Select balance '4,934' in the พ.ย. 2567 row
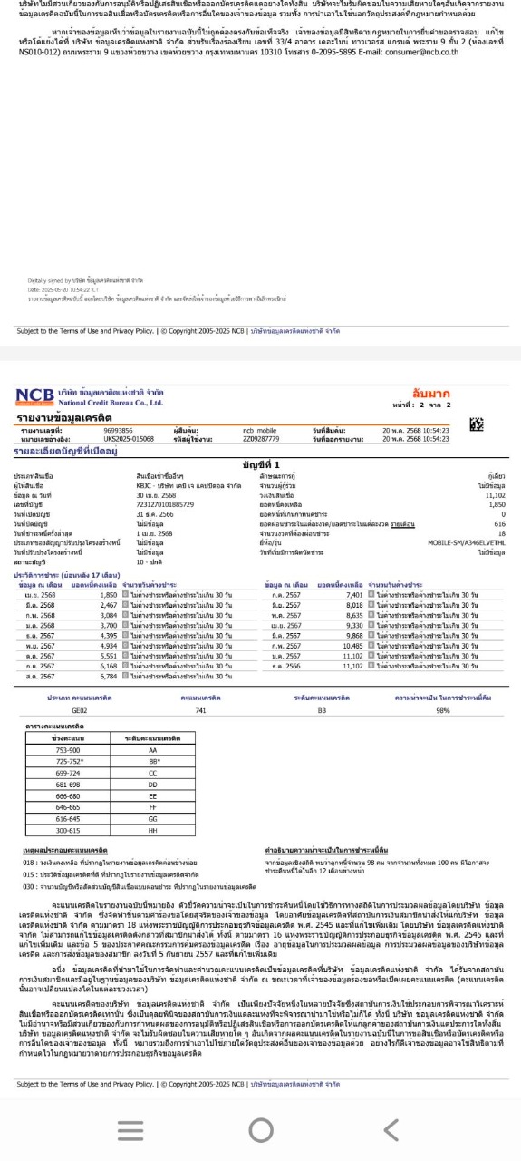The height and width of the screenshot is (1161, 521). [108, 645]
